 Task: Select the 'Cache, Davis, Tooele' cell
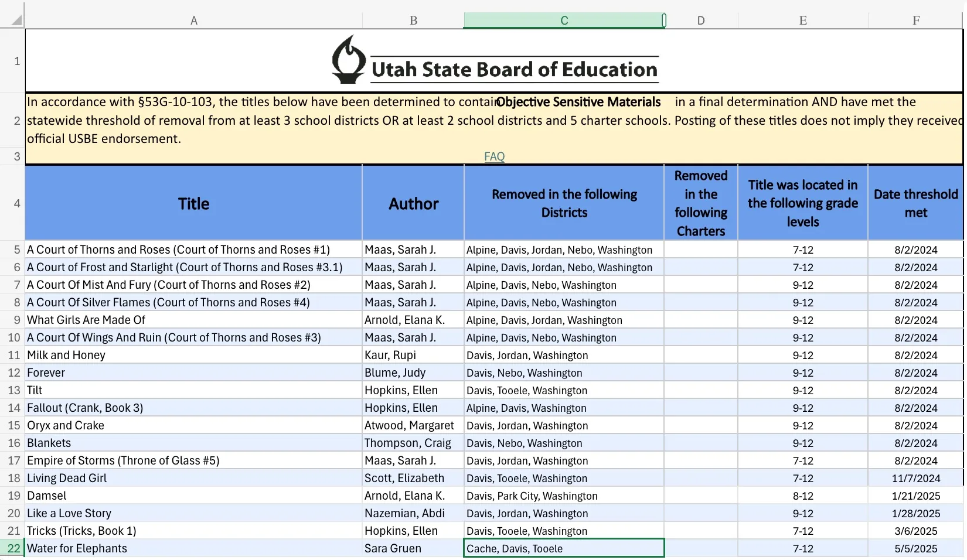tap(564, 548)
